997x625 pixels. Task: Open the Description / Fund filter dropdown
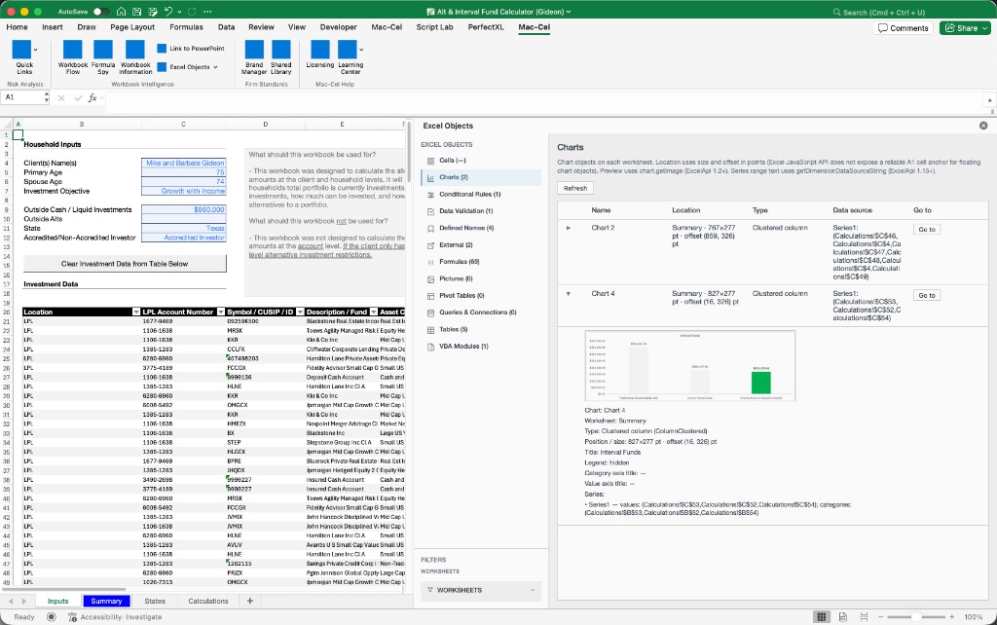[x=374, y=312]
